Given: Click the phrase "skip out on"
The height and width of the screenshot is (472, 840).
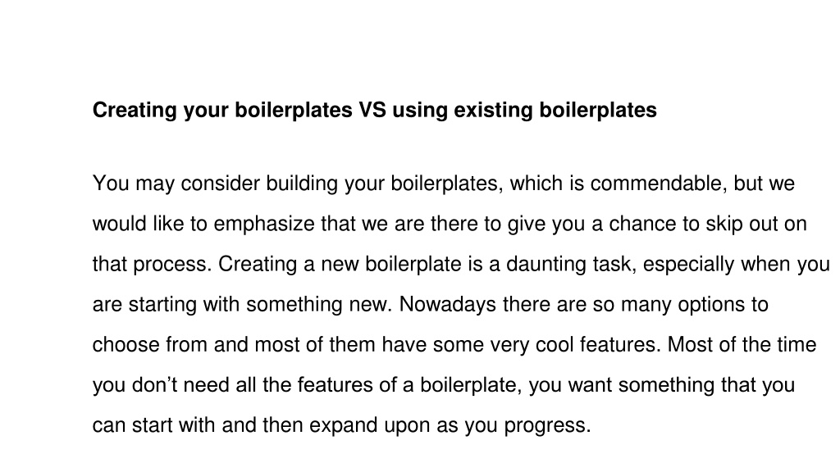Looking at the screenshot, I should (x=756, y=225).
